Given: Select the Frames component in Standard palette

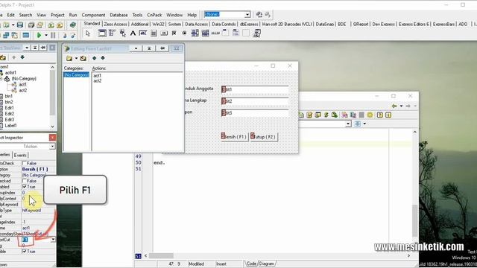Looking at the screenshot, I should click(x=102, y=33).
